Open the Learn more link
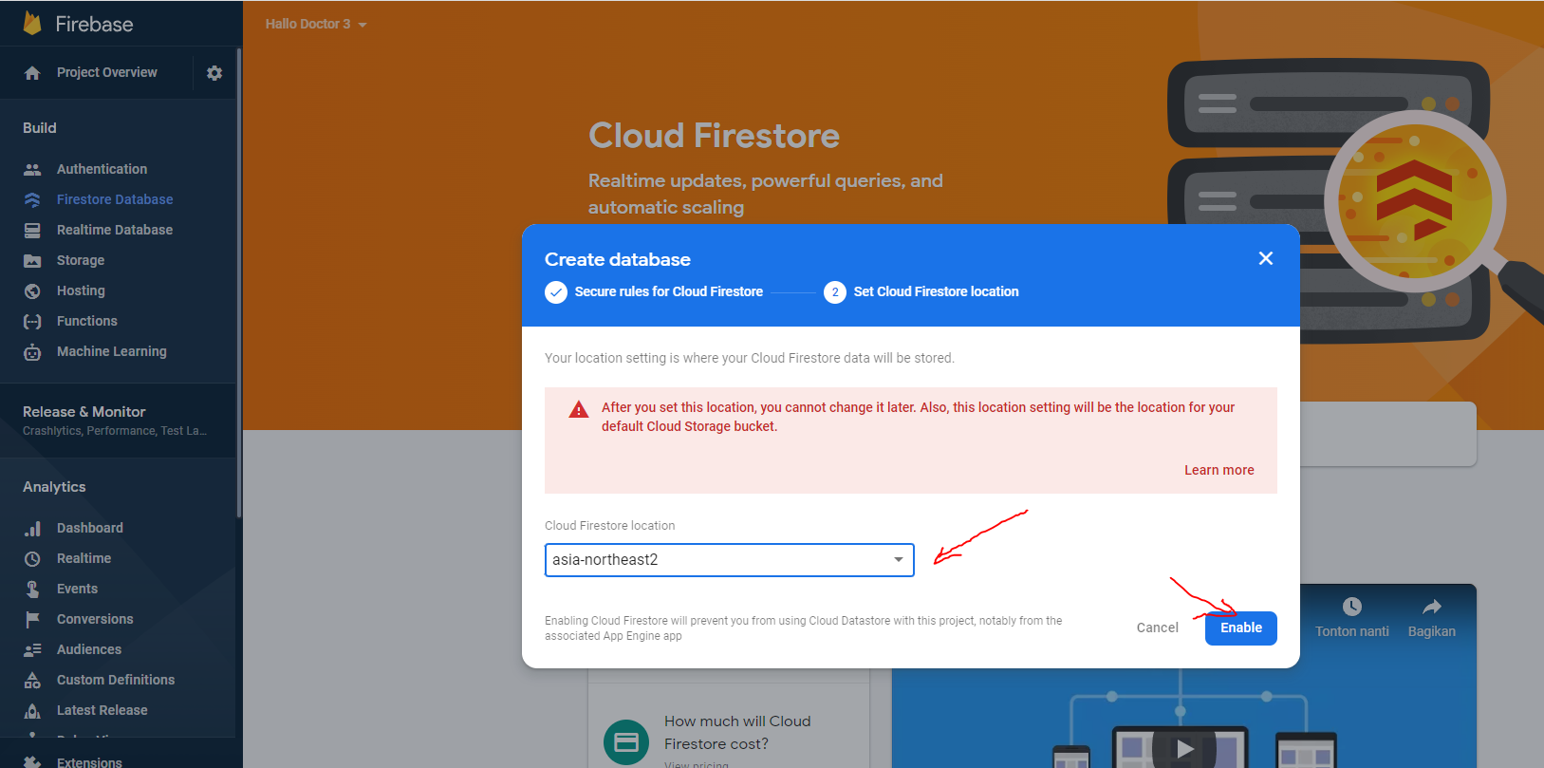Image resolution: width=1544 pixels, height=768 pixels. click(1218, 470)
